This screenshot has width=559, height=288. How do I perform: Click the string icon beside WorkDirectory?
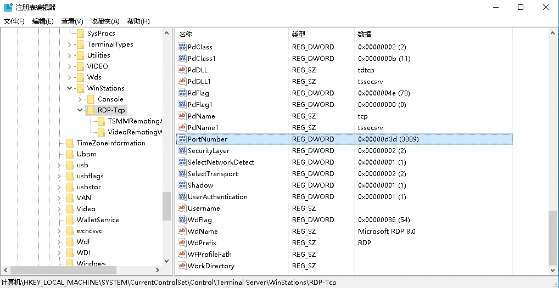(182, 266)
